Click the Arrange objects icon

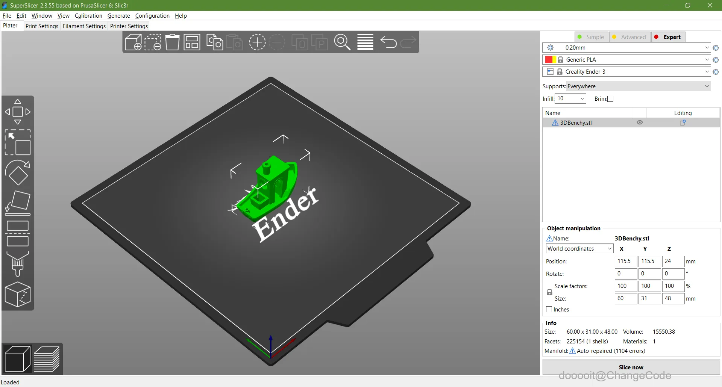[x=192, y=42]
